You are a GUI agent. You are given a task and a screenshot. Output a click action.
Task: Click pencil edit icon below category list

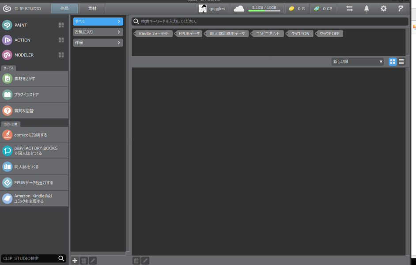click(x=93, y=261)
